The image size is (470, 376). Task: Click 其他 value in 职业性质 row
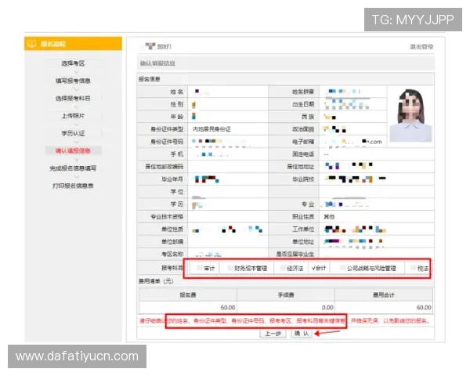(x=329, y=216)
